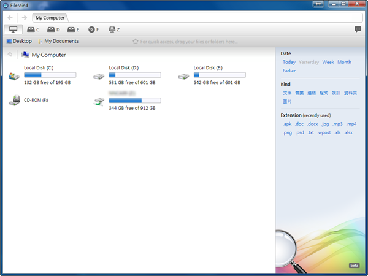Filter by .apk extension

(x=287, y=124)
